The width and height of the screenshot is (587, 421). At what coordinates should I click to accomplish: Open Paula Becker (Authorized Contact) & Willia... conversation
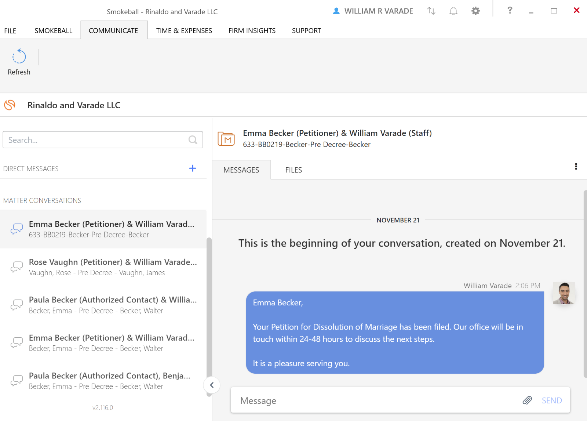tap(103, 305)
